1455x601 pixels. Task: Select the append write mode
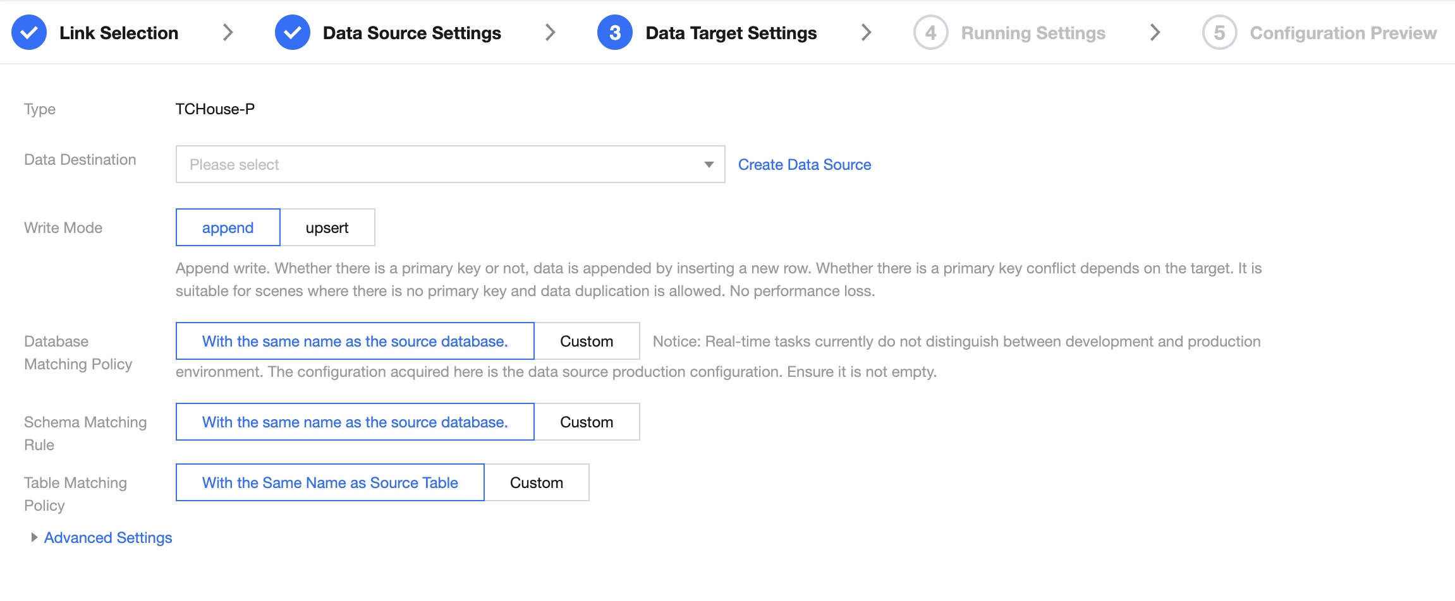[228, 228]
